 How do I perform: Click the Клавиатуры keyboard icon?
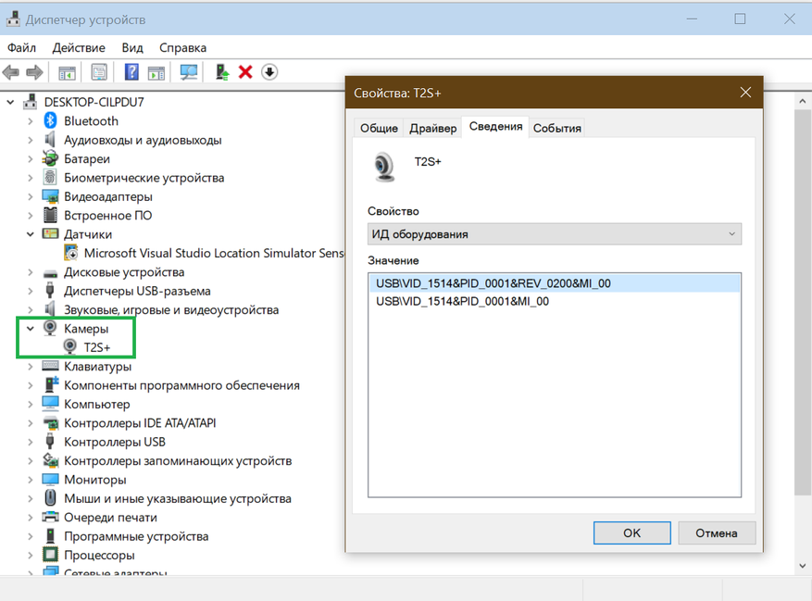(50, 366)
